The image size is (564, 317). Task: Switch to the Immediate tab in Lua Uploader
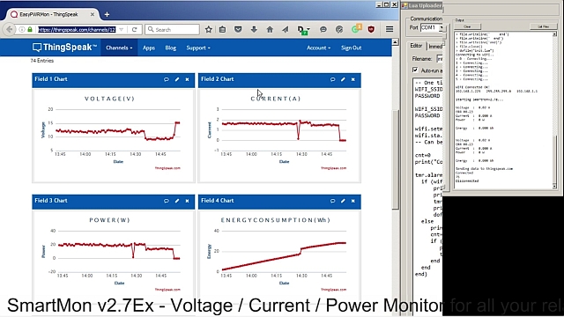435,47
